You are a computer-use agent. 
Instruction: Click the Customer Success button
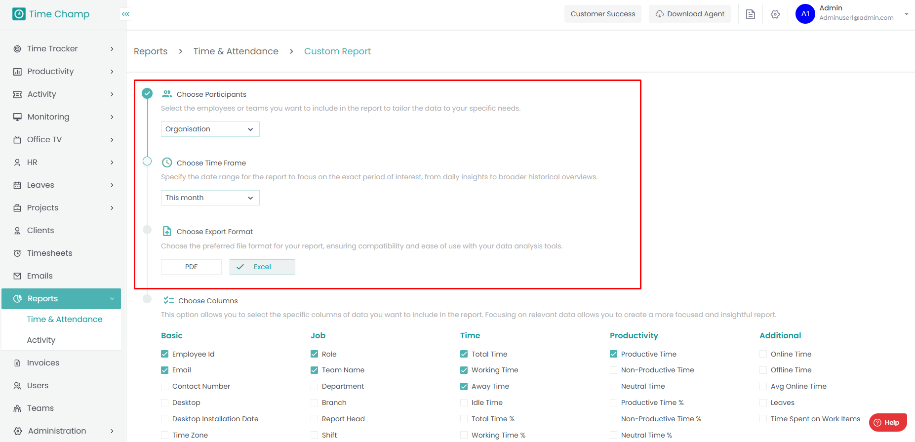[602, 14]
